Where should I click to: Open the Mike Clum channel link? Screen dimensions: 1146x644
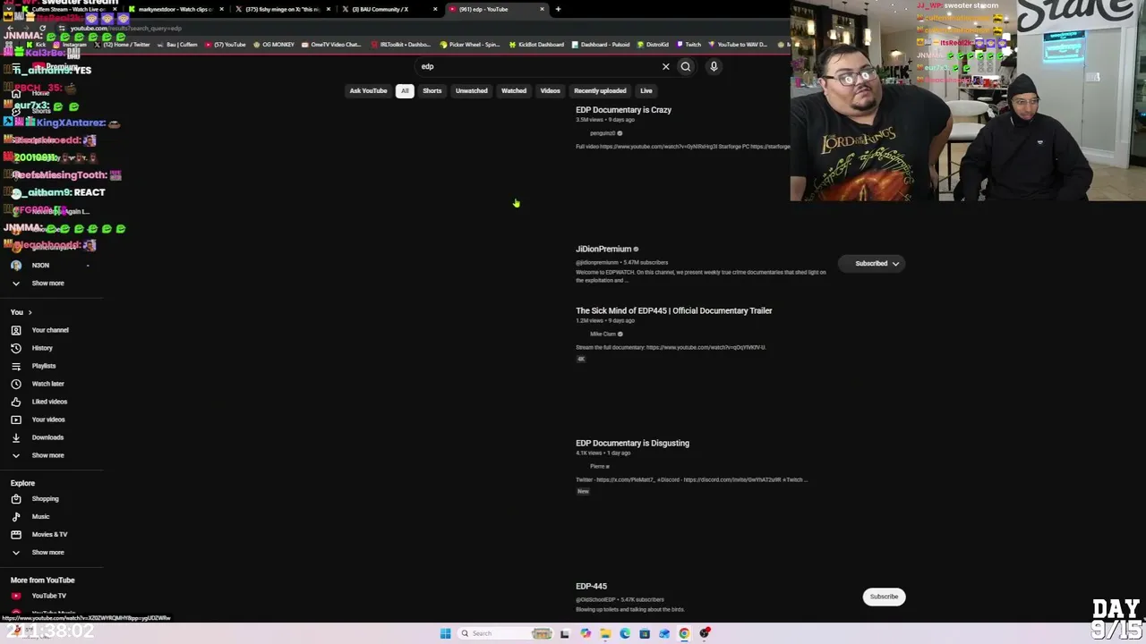coord(603,334)
